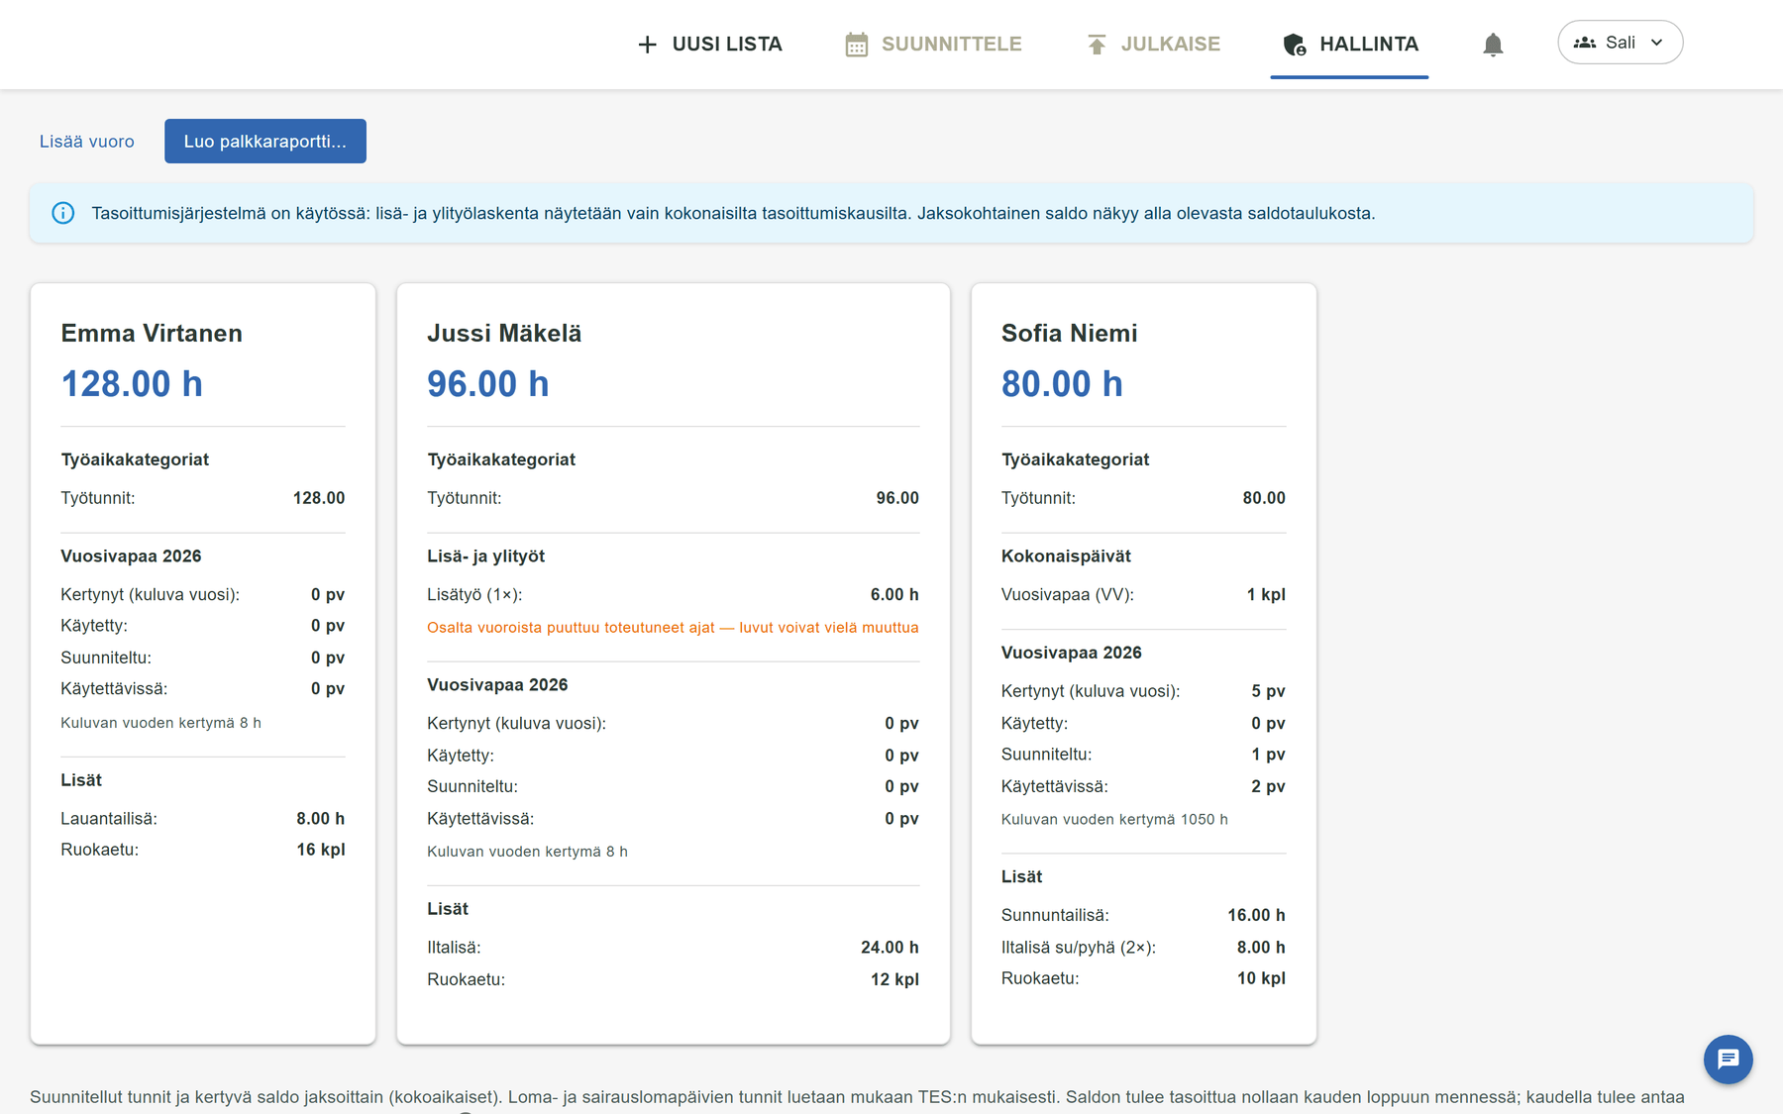Click Jussi's Ruokaetu 12 kpl value
This screenshot has width=1783, height=1114.
click(x=894, y=979)
